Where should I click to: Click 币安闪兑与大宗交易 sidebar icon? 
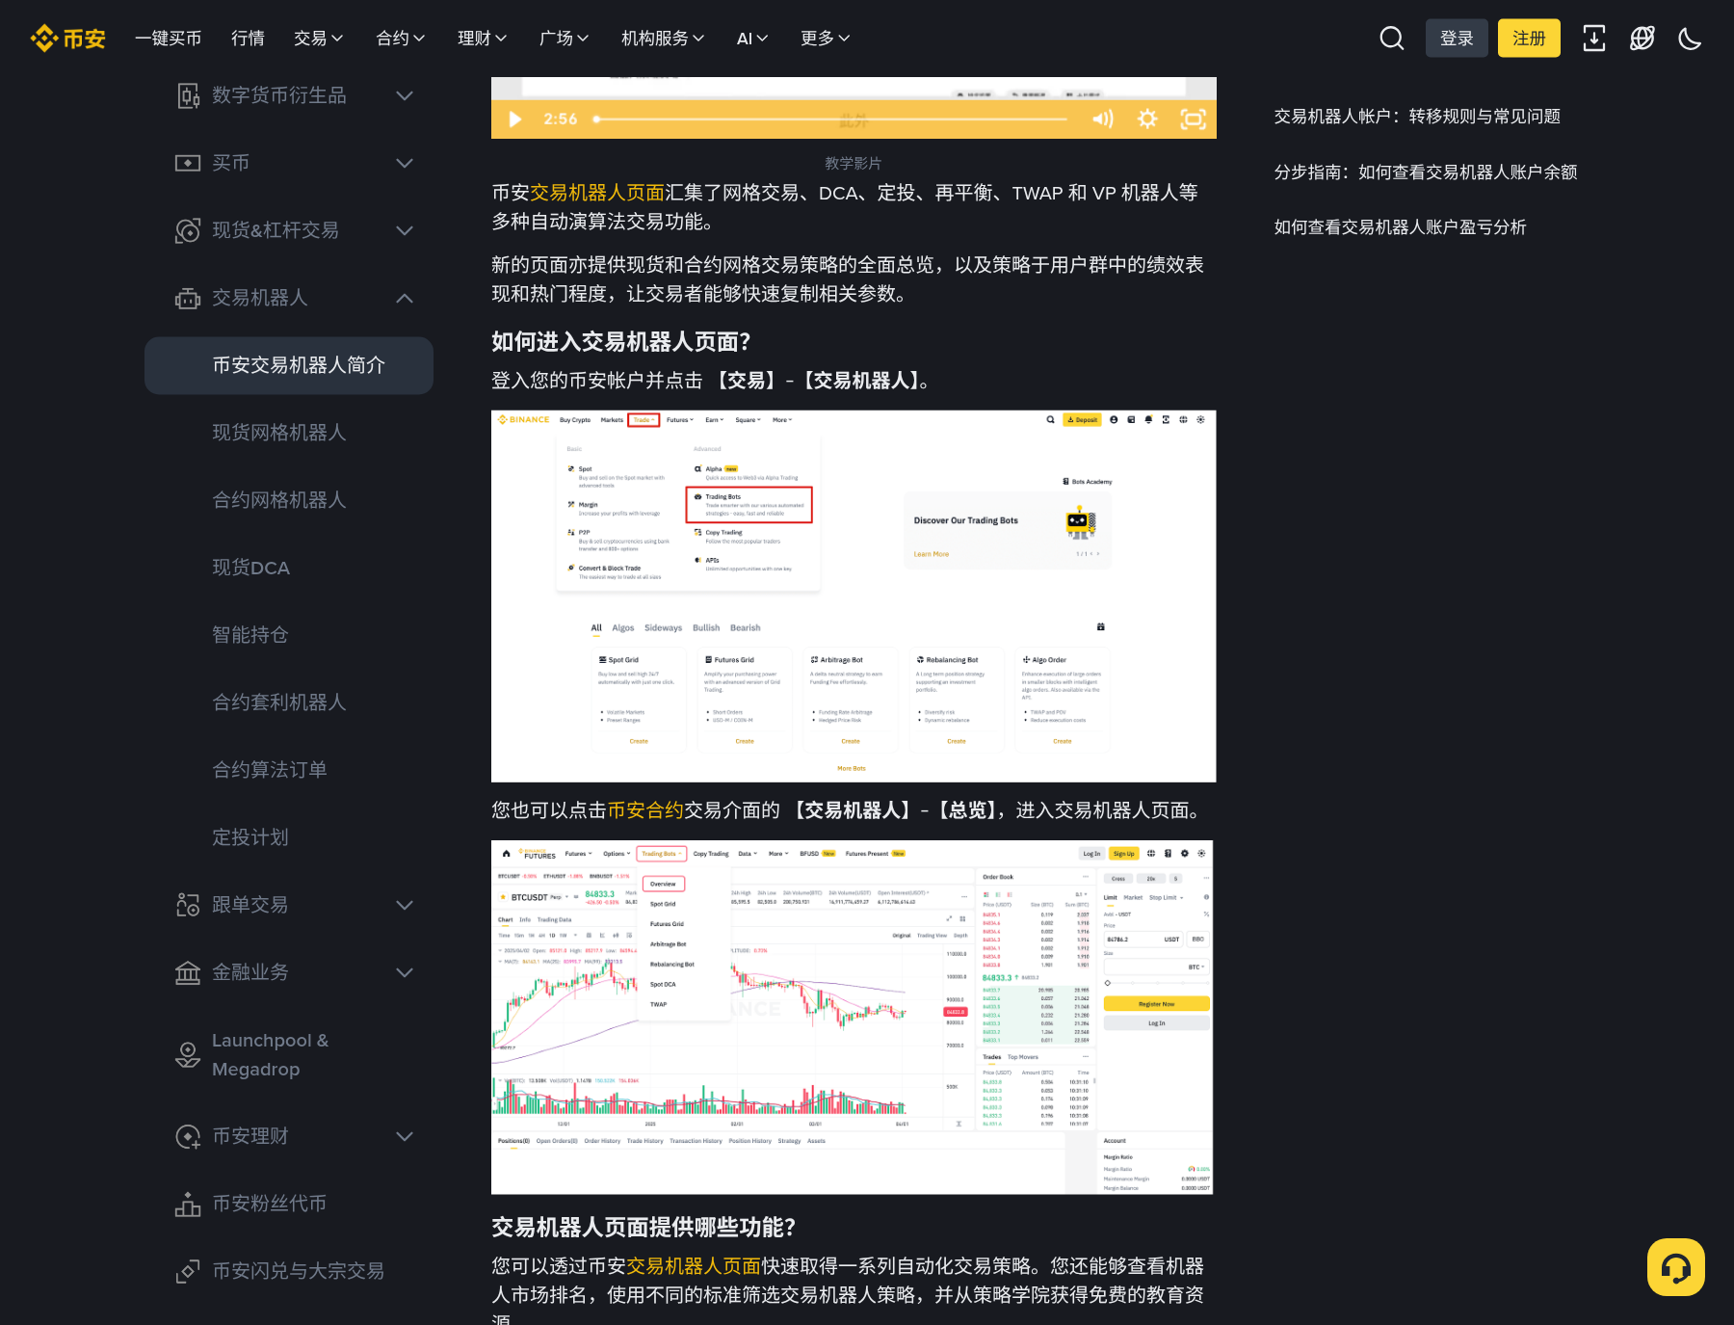(188, 1271)
